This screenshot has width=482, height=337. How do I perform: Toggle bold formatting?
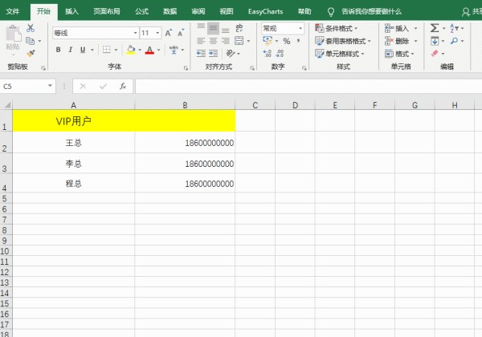click(x=59, y=50)
